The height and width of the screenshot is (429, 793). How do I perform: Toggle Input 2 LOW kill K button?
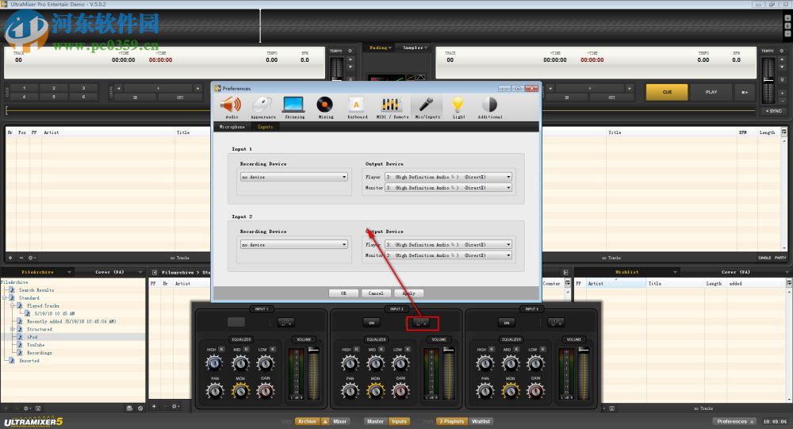click(408, 349)
